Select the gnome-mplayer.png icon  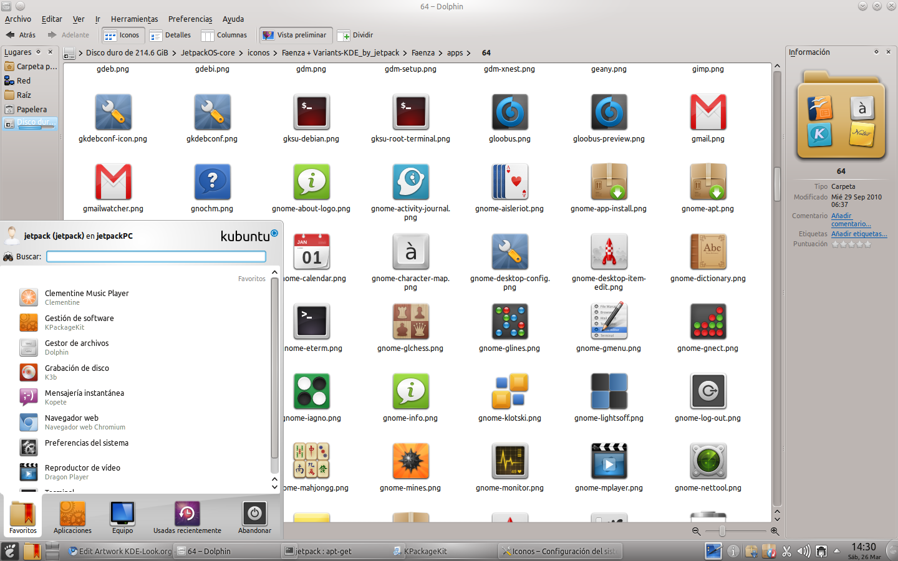tap(609, 461)
